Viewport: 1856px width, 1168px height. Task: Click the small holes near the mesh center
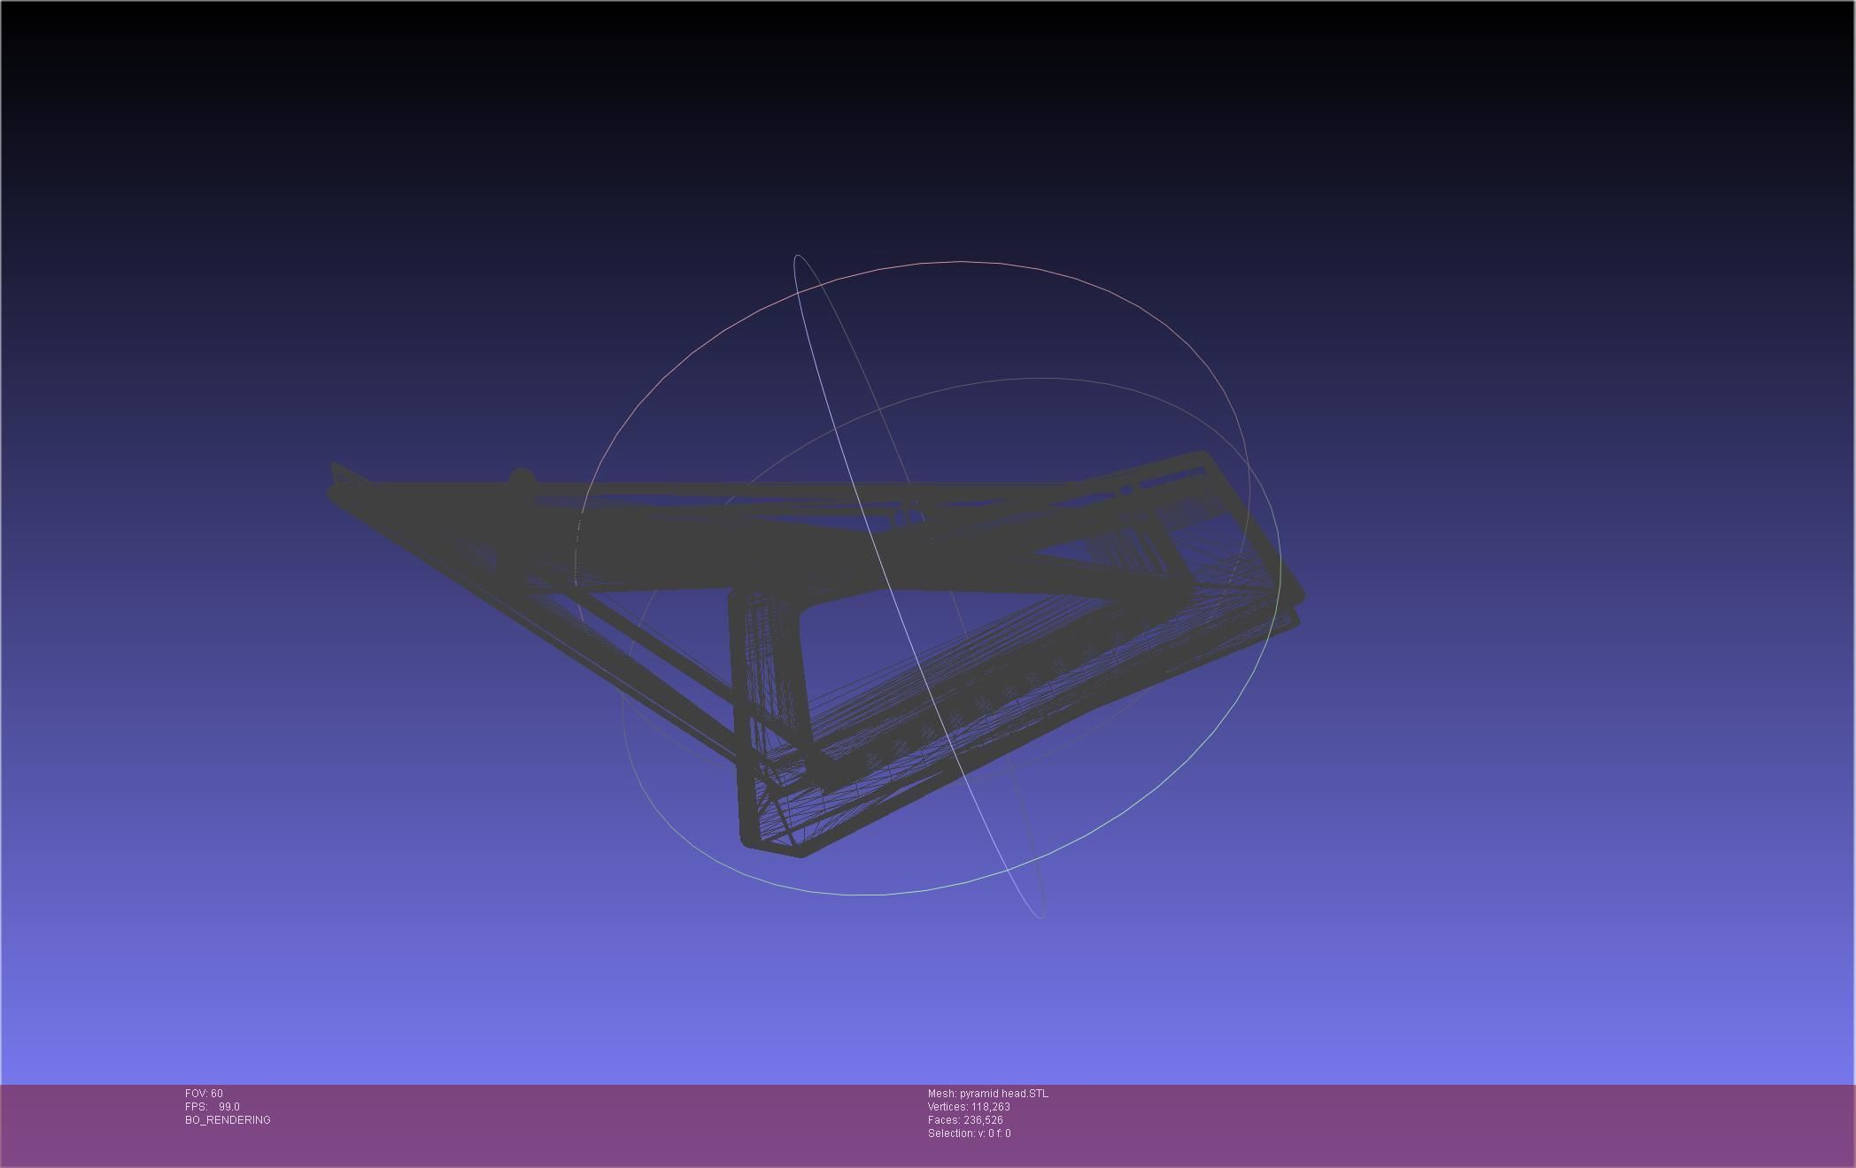pyautogui.click(x=908, y=518)
